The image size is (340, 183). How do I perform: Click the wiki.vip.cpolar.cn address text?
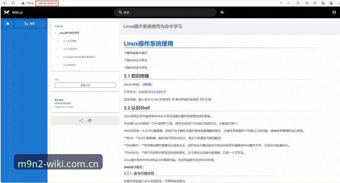(47, 3)
